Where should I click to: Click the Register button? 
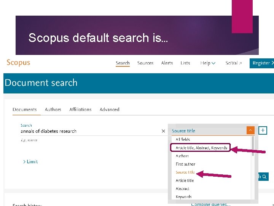(x=262, y=63)
